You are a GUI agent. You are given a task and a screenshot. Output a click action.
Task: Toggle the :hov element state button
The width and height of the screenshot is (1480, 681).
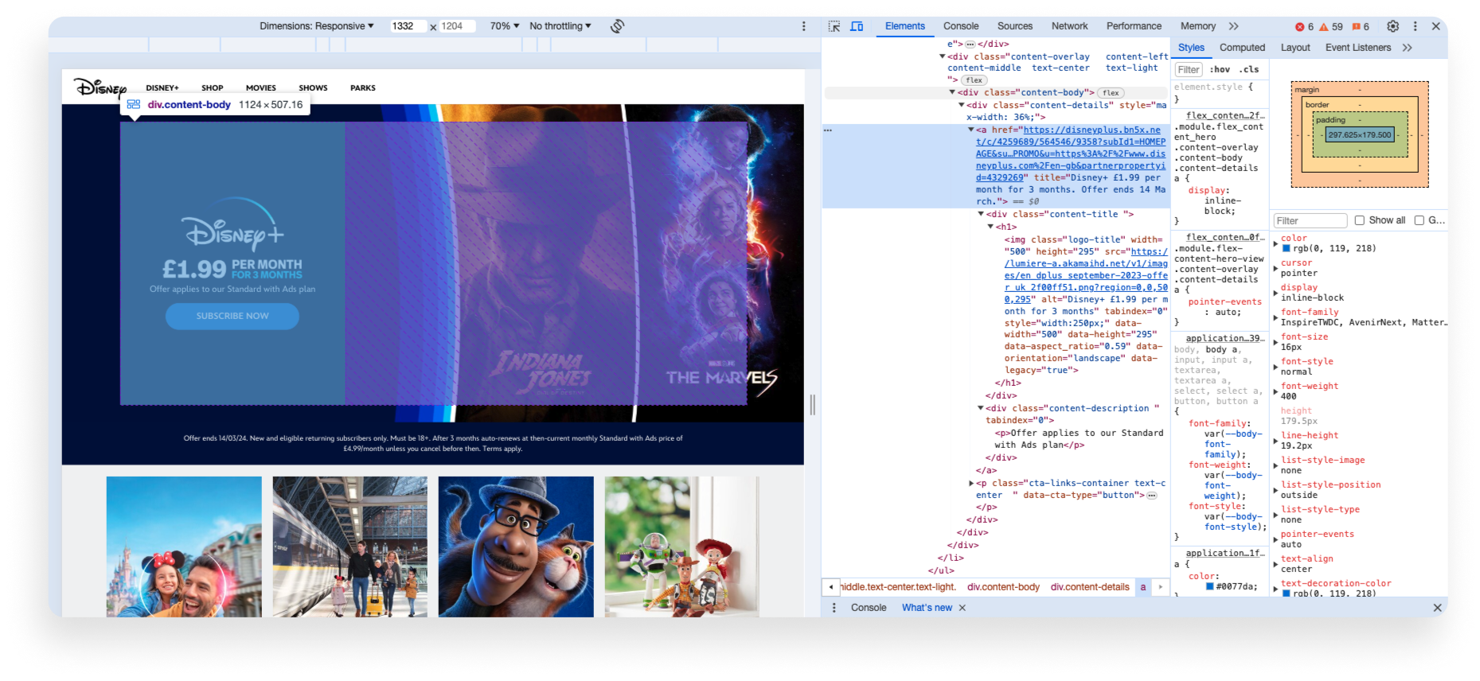[x=1220, y=70]
